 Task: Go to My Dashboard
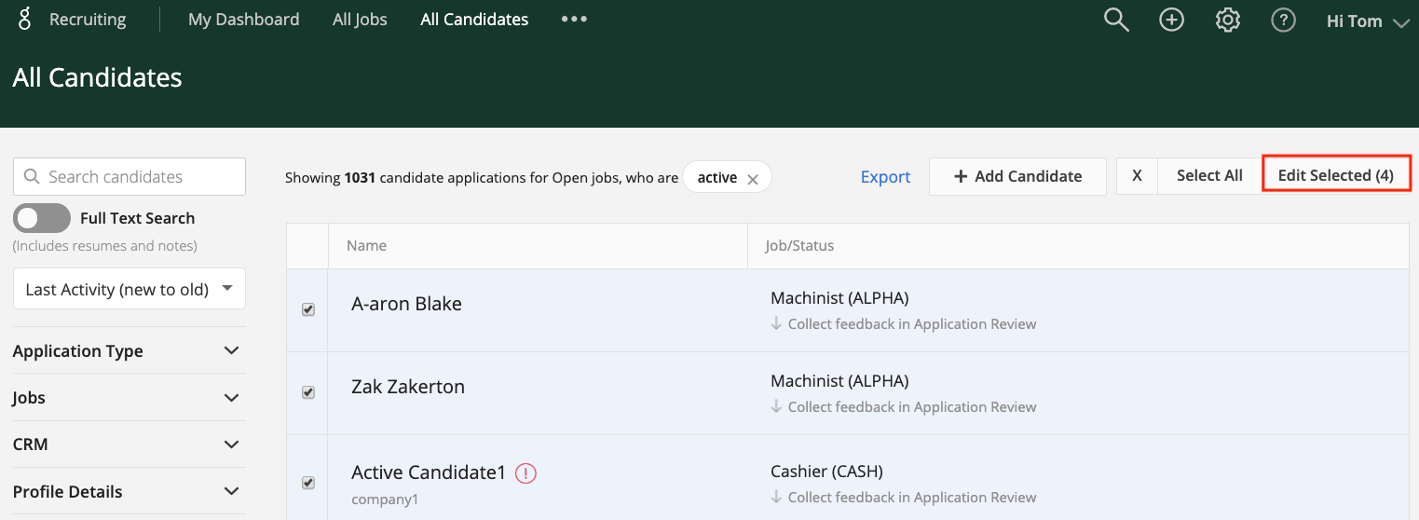243,19
